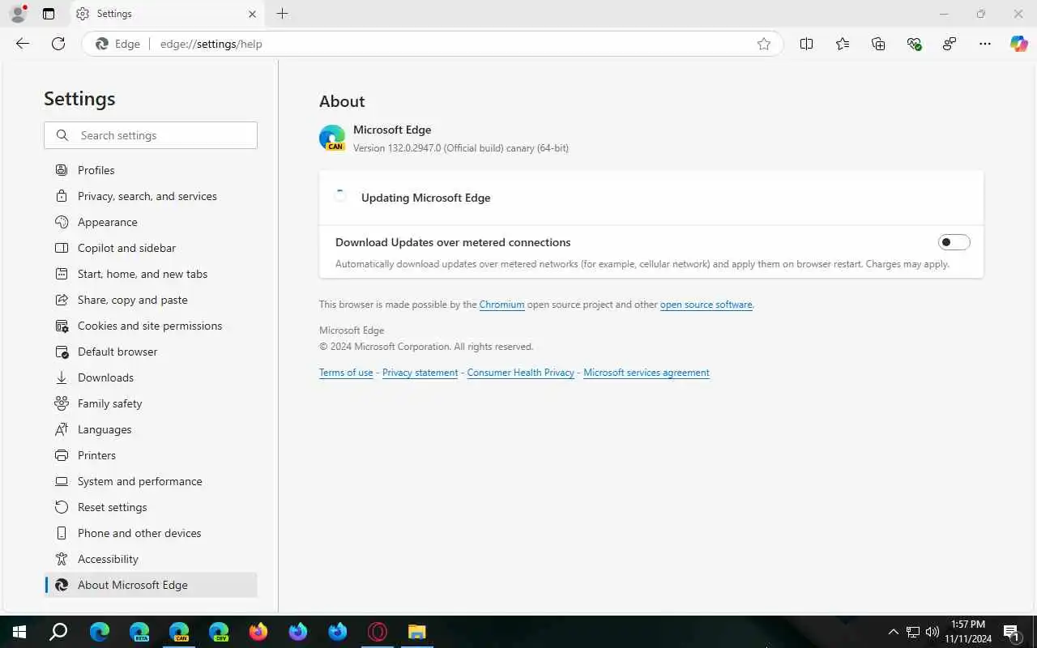Click the address bar URL
This screenshot has width=1037, height=648.
[211, 44]
